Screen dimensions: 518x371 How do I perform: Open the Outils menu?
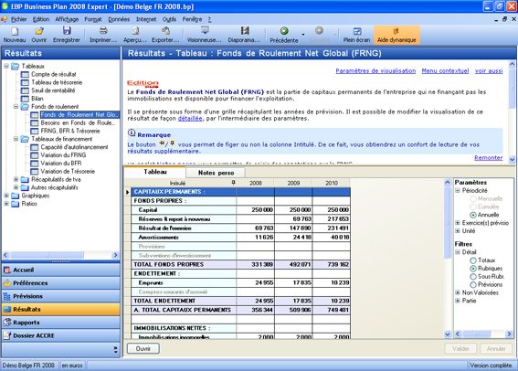pyautogui.click(x=169, y=19)
